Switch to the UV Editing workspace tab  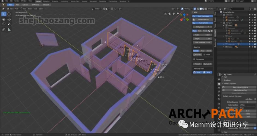(x=64, y=1)
